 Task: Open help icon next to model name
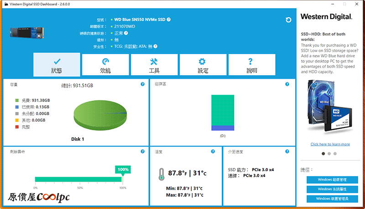point(169,20)
